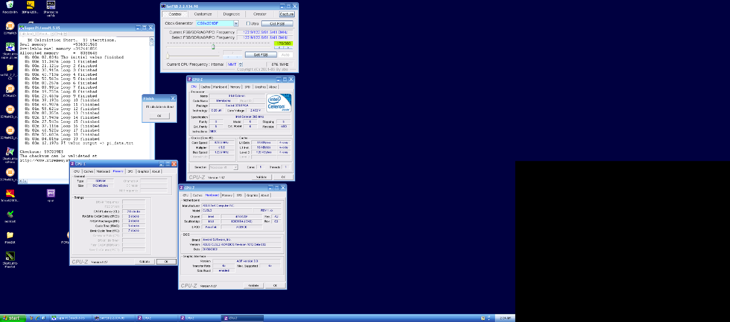730x322 pixels.
Task: Open the Recycle Bin desktop icon
Action: coord(10,7)
